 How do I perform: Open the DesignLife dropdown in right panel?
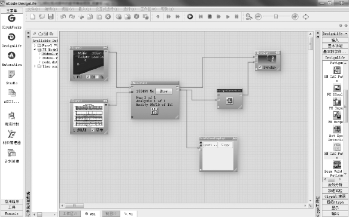pos(335,34)
